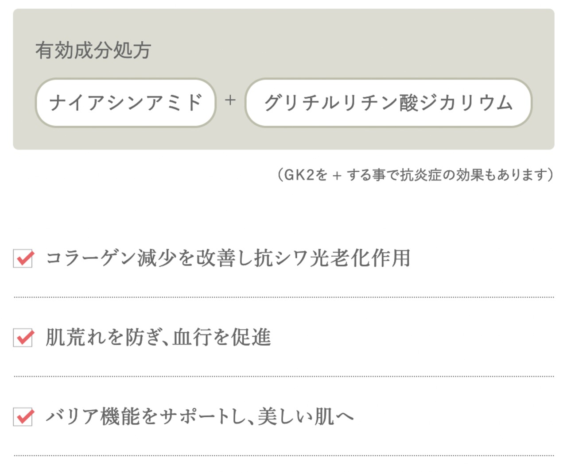Click the 血行を促進 text
567x473 pixels.
coord(221,338)
